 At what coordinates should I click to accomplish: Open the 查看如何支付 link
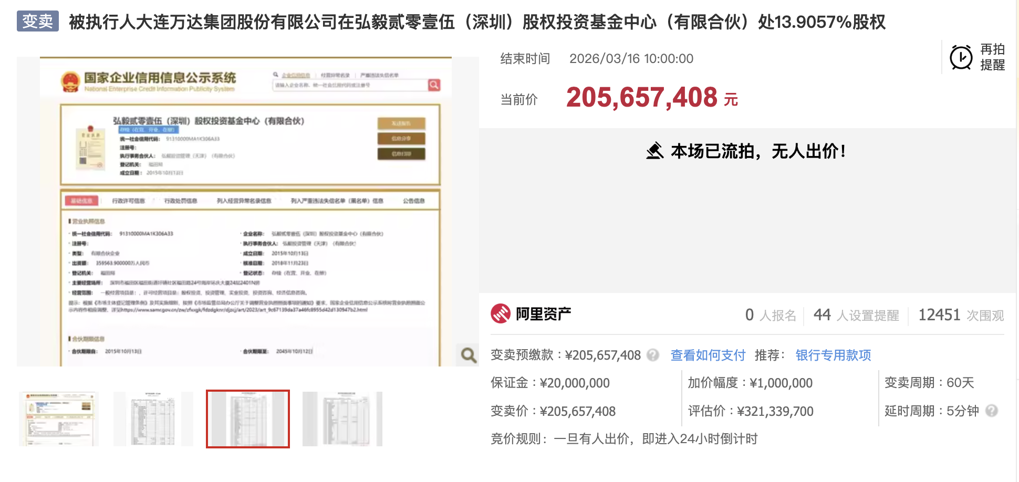point(708,355)
